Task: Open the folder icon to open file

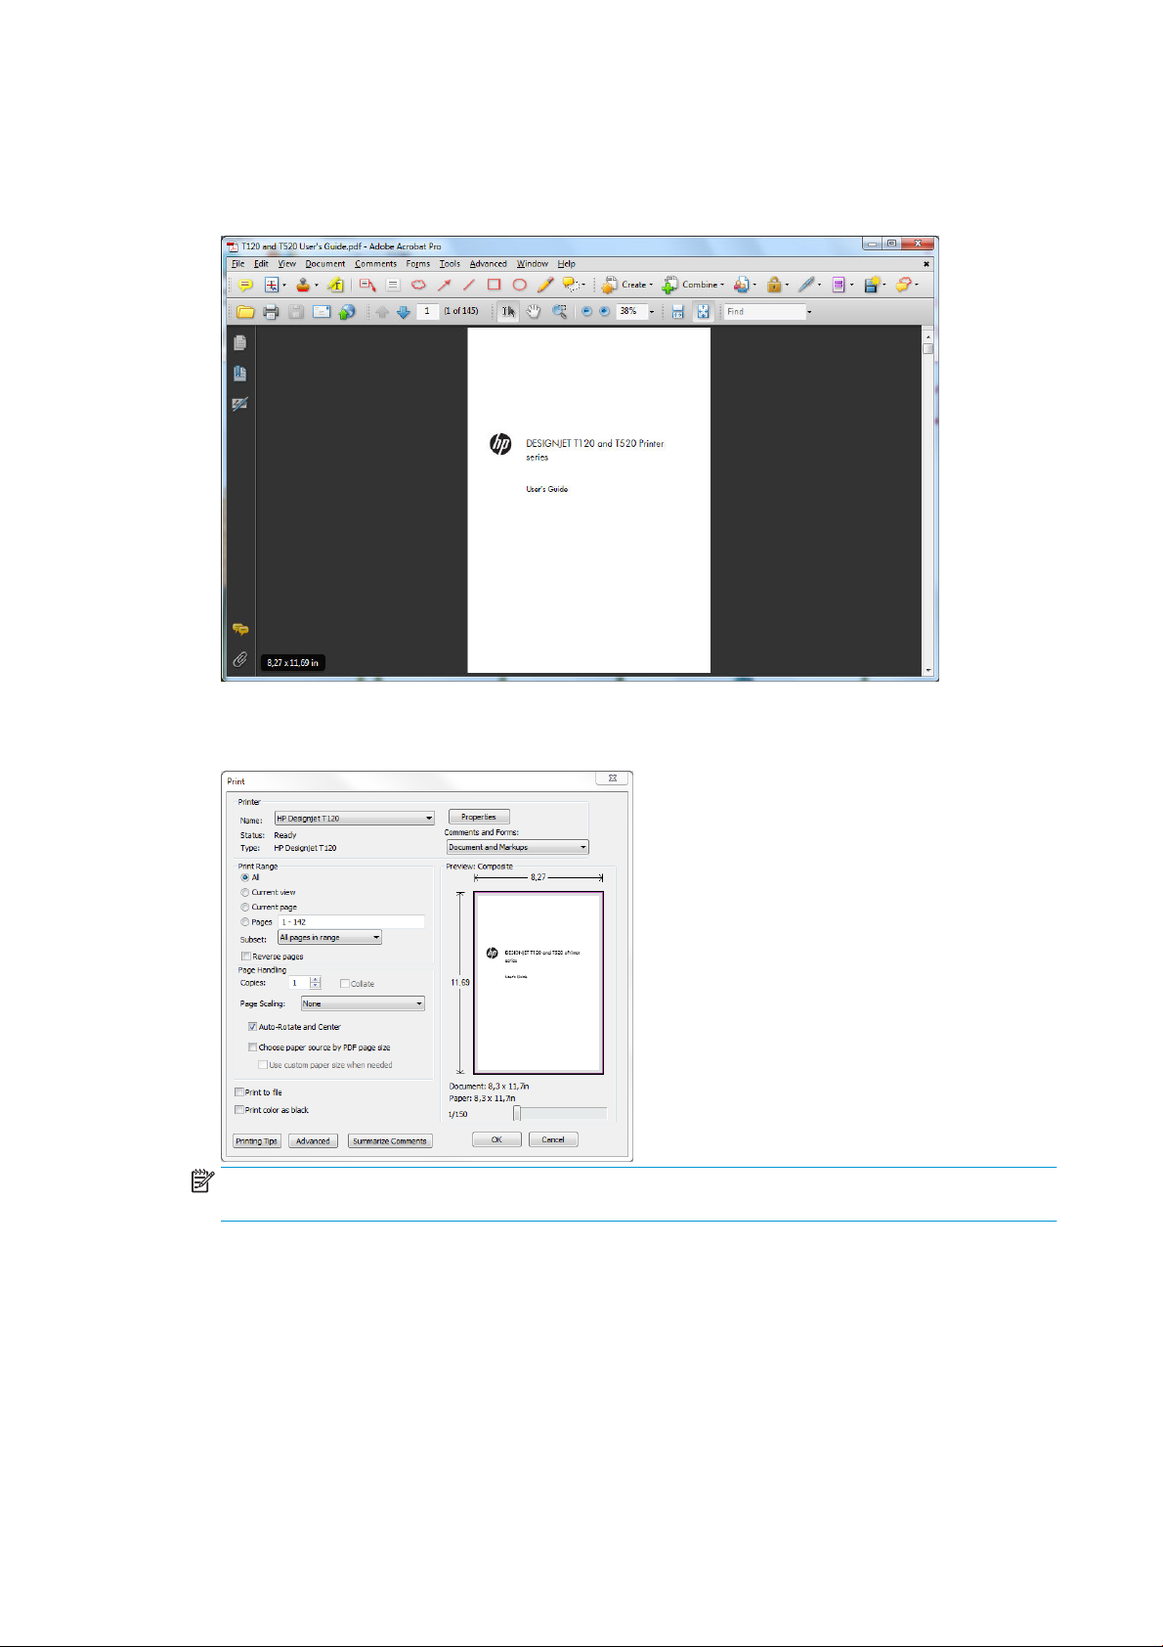Action: pos(245,312)
